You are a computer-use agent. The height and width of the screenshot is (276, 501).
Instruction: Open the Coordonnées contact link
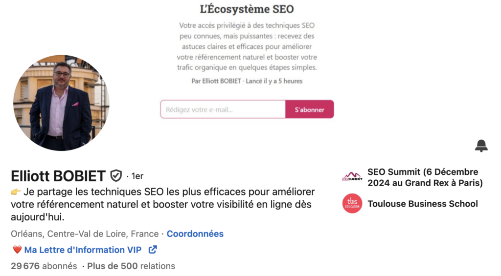coord(195,234)
